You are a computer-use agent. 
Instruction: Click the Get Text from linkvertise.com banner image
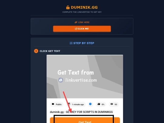coord(85,77)
